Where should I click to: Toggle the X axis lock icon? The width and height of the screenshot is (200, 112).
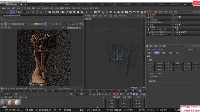coord(33,12)
